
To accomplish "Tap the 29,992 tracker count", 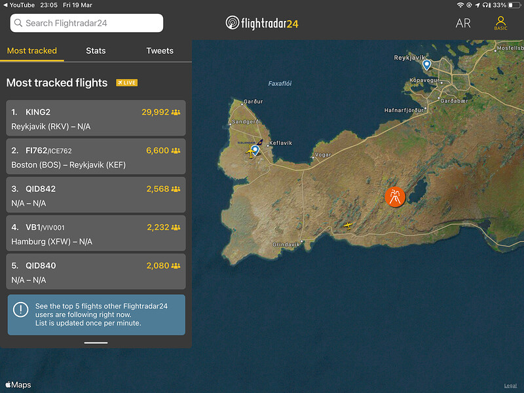I will (x=155, y=112).
